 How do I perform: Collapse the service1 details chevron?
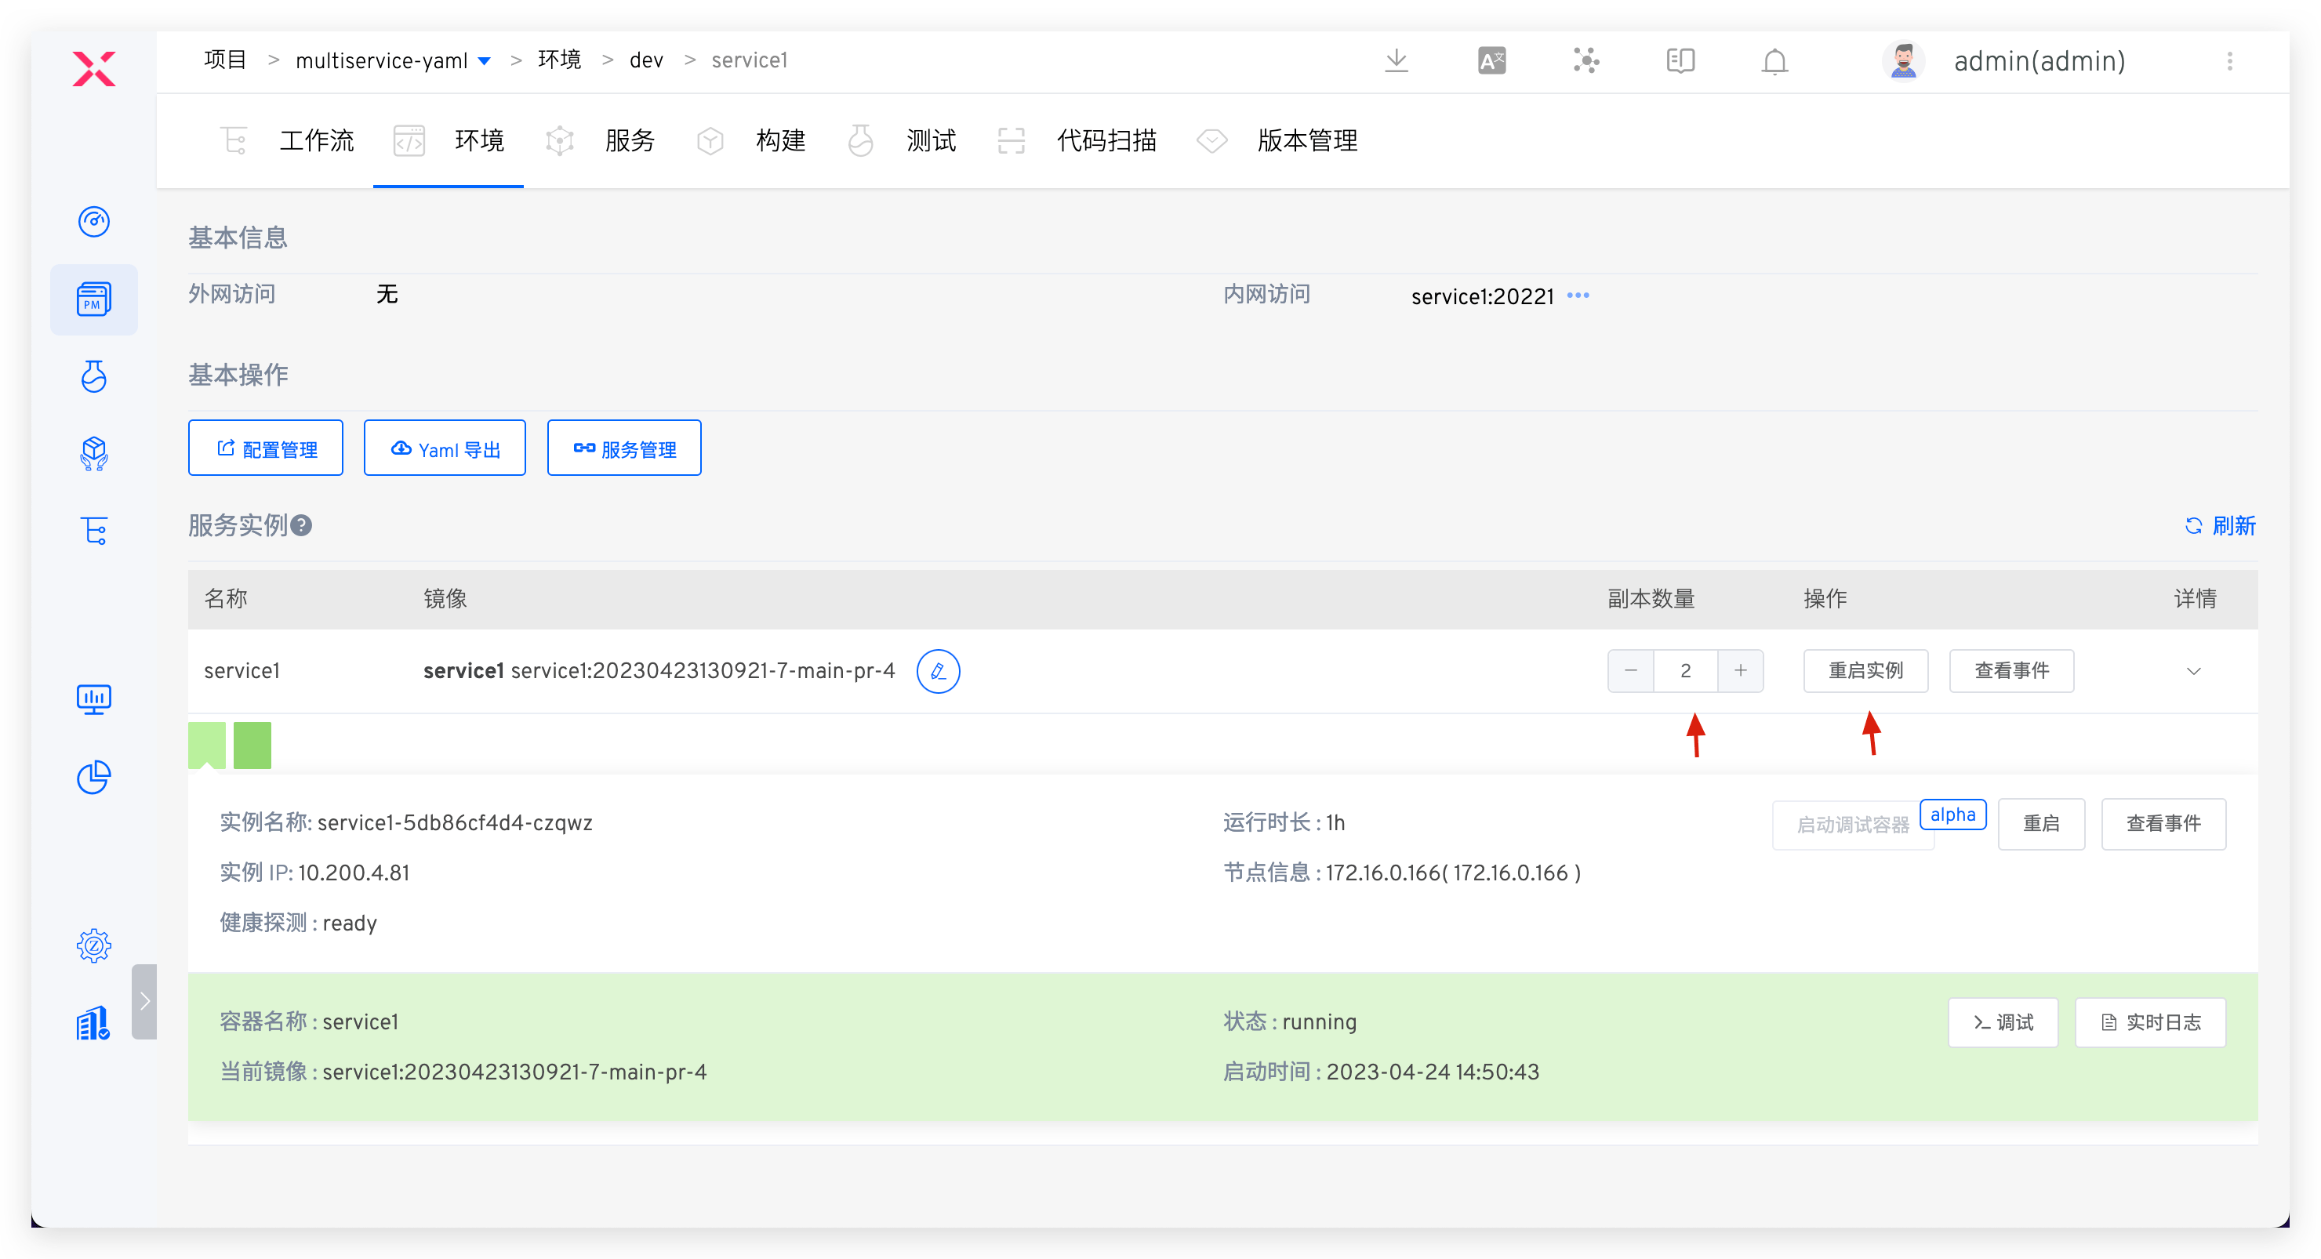(x=2194, y=671)
